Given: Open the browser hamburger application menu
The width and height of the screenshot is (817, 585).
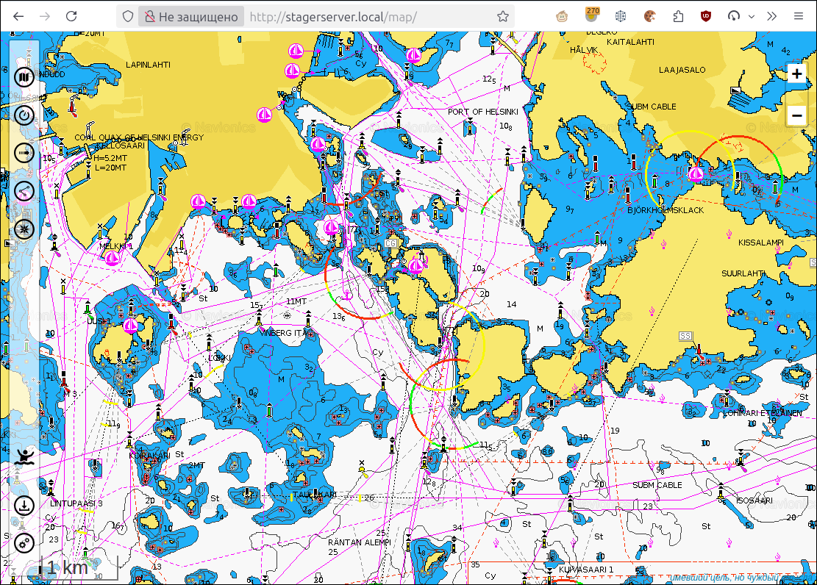Looking at the screenshot, I should point(798,17).
